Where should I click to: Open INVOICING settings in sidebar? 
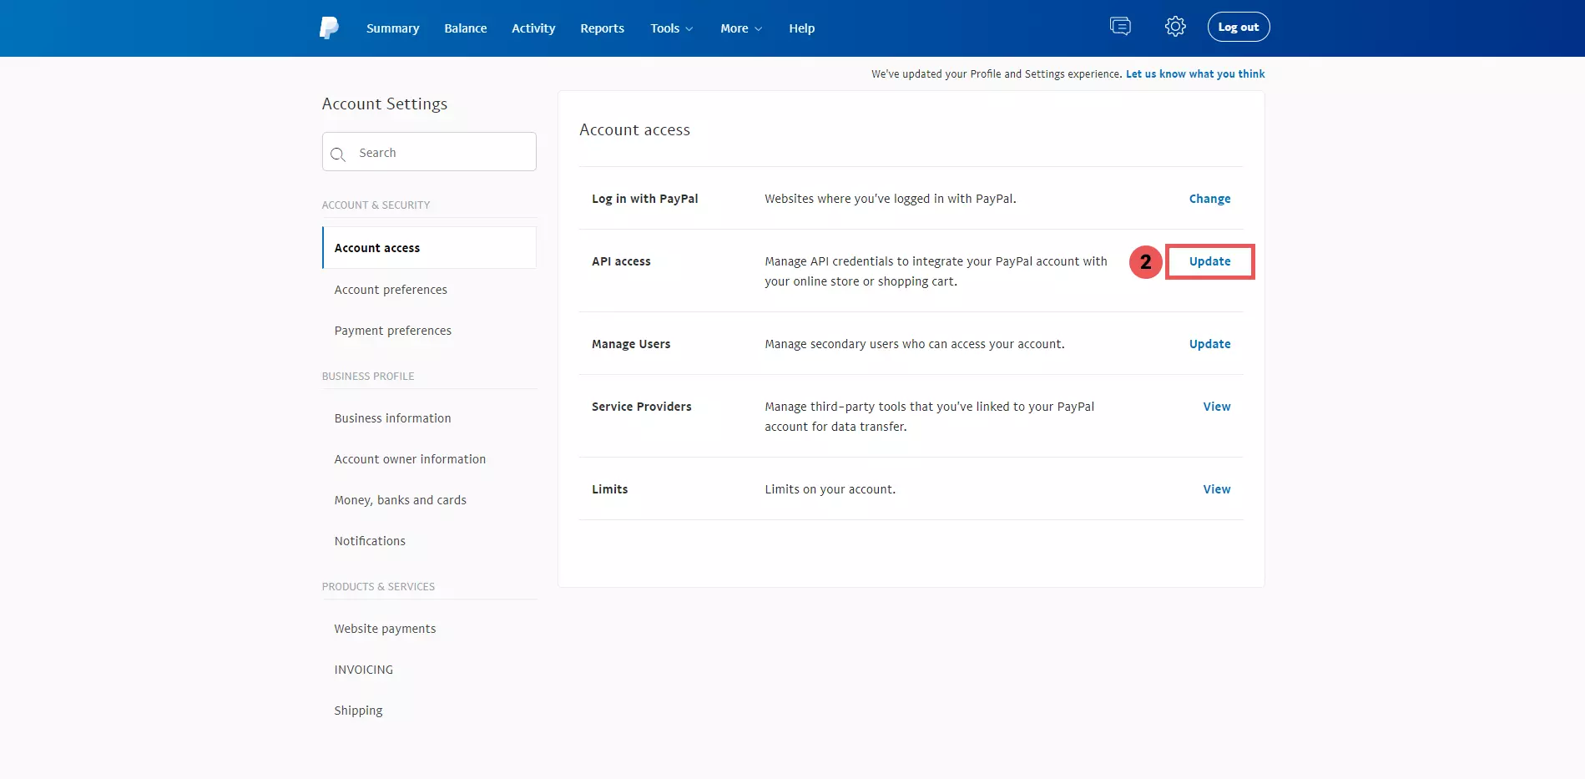364,670
